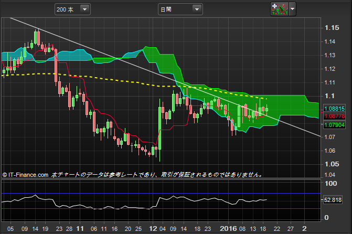The width and height of the screenshot is (352, 234).
Task: Open the 日間 timeframe dropdown
Action: click(x=180, y=9)
